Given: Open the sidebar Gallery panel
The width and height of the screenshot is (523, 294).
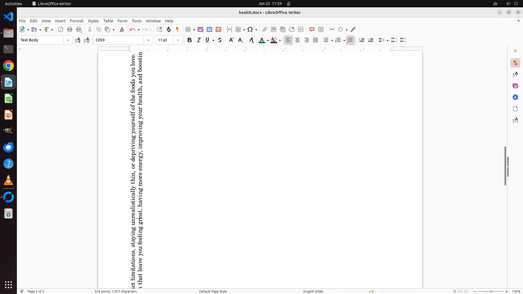Looking at the screenshot, I should coord(515,86).
